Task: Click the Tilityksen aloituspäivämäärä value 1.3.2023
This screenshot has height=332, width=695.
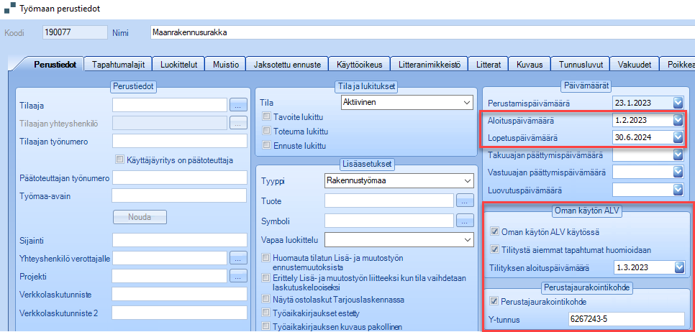Action: [x=632, y=267]
